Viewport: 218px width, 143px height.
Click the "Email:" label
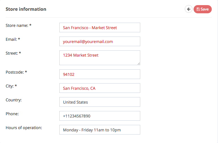[x=13, y=39]
